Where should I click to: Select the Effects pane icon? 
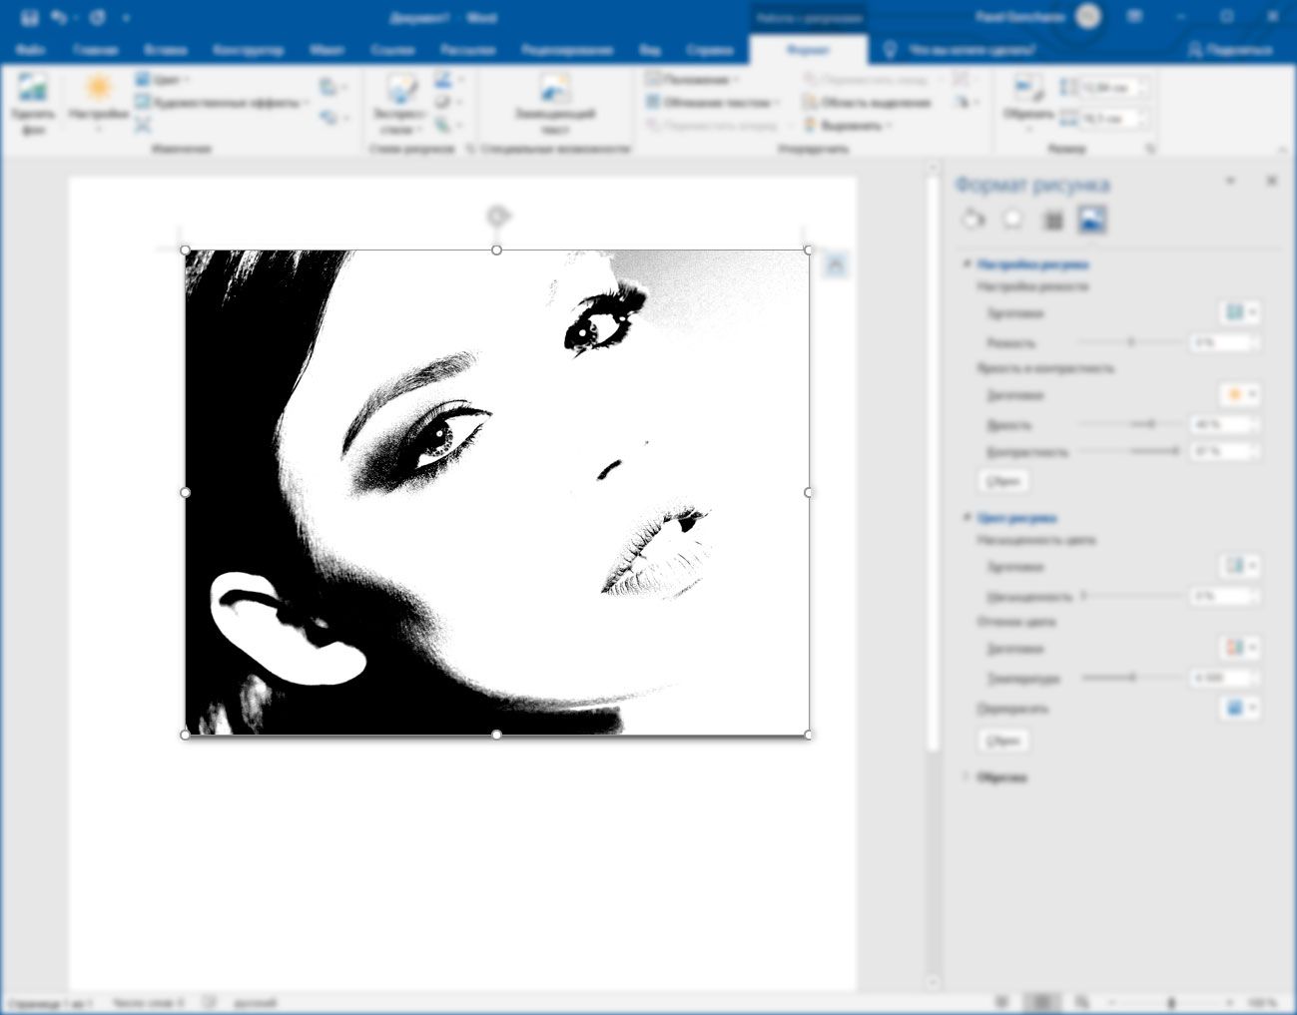[1012, 220]
